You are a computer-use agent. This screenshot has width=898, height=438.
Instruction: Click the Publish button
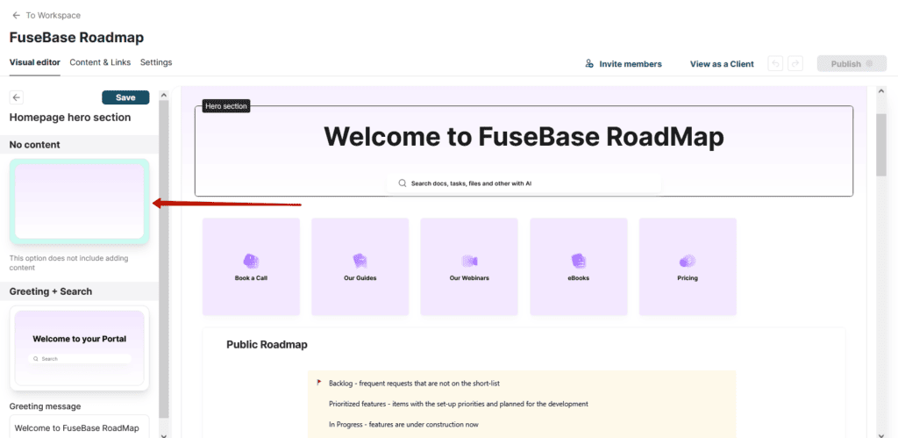pos(852,63)
